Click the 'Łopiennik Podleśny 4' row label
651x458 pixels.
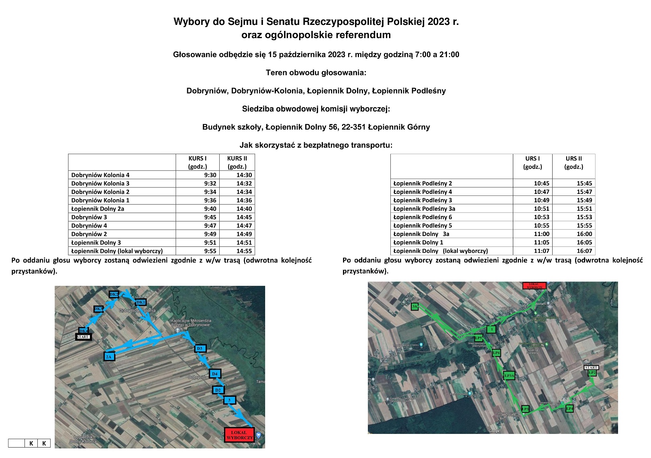422,192
